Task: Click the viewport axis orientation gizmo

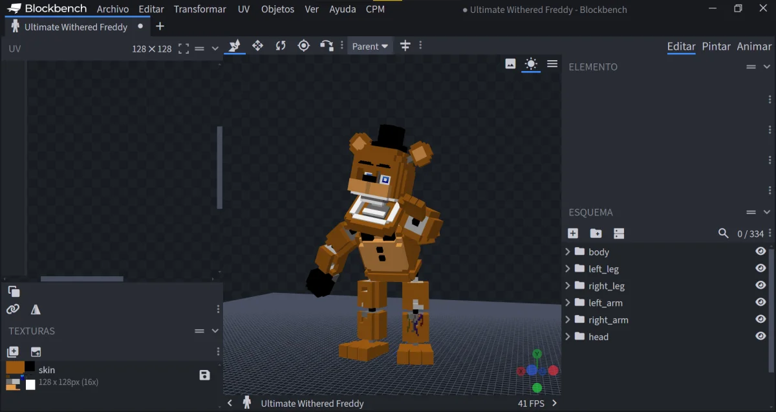Action: pyautogui.click(x=537, y=371)
